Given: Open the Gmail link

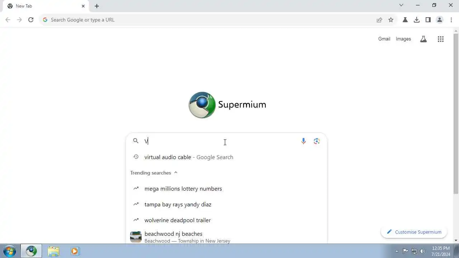Looking at the screenshot, I should 384,39.
